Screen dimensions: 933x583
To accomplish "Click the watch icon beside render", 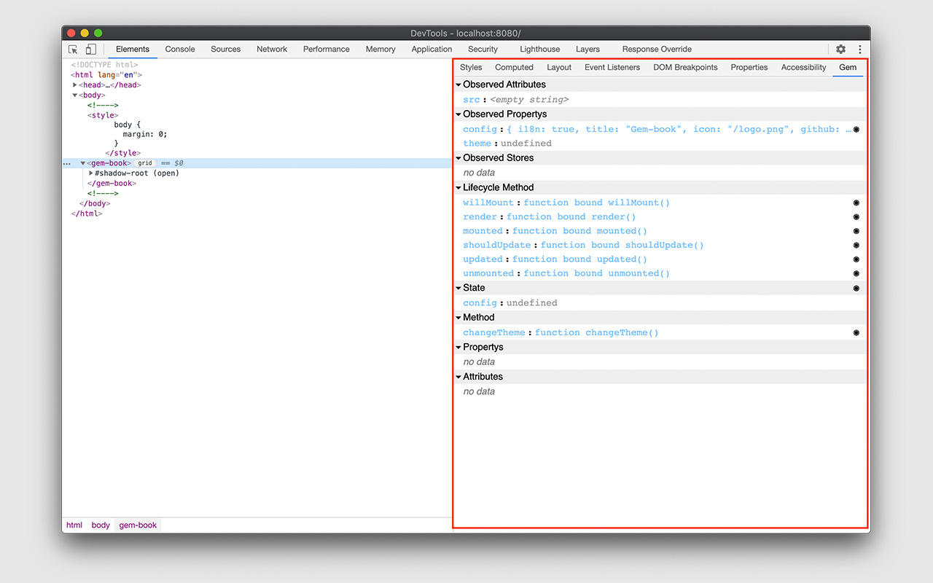I will pyautogui.click(x=856, y=216).
